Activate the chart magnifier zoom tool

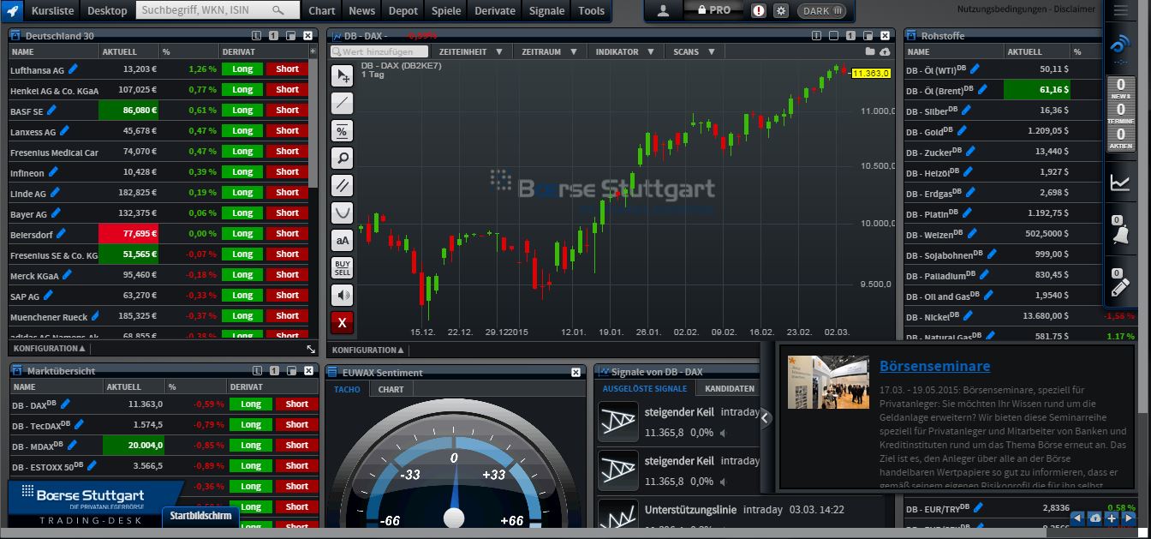342,158
